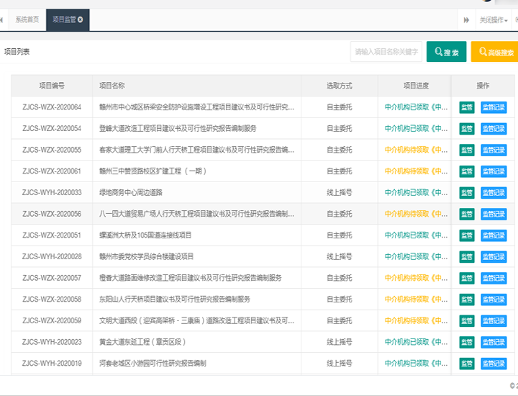Click 监管 for project ZJCS-WZX-2020058
Image resolution: width=518 pixels, height=396 pixels.
(467, 300)
